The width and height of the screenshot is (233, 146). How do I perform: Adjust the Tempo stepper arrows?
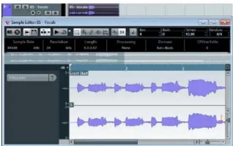click(206, 34)
